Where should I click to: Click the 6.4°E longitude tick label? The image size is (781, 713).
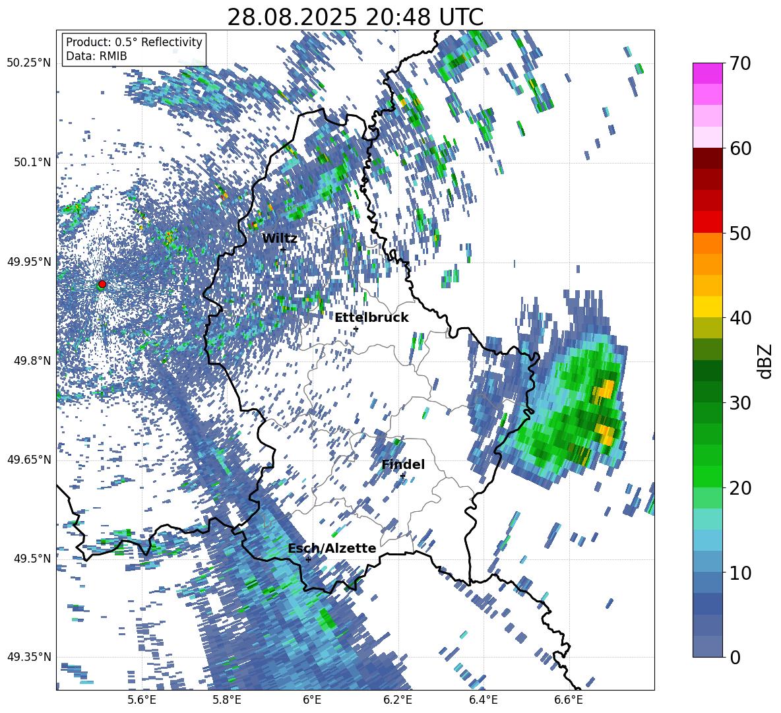tap(484, 700)
